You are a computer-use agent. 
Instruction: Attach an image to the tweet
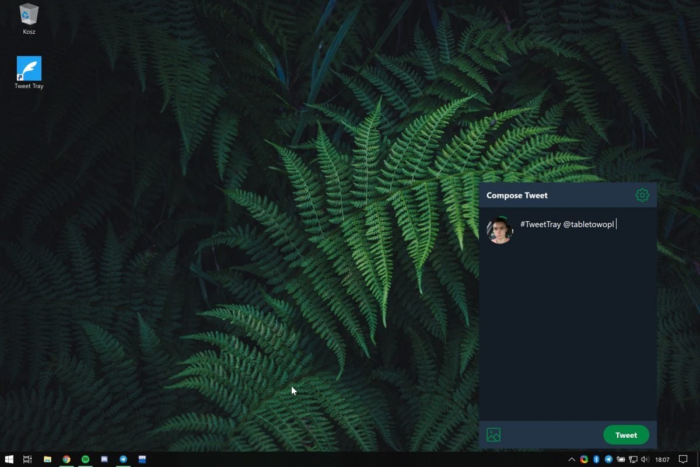click(x=494, y=435)
